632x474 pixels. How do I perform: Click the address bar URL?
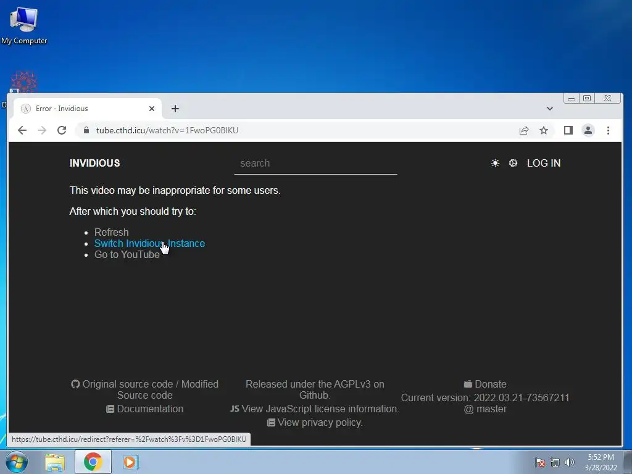(x=167, y=130)
